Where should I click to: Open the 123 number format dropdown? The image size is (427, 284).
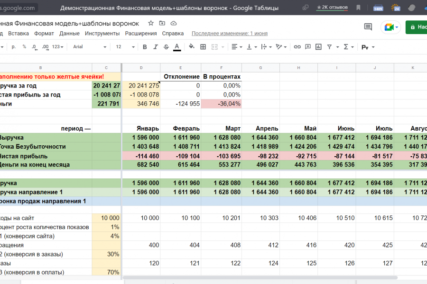click(58, 47)
